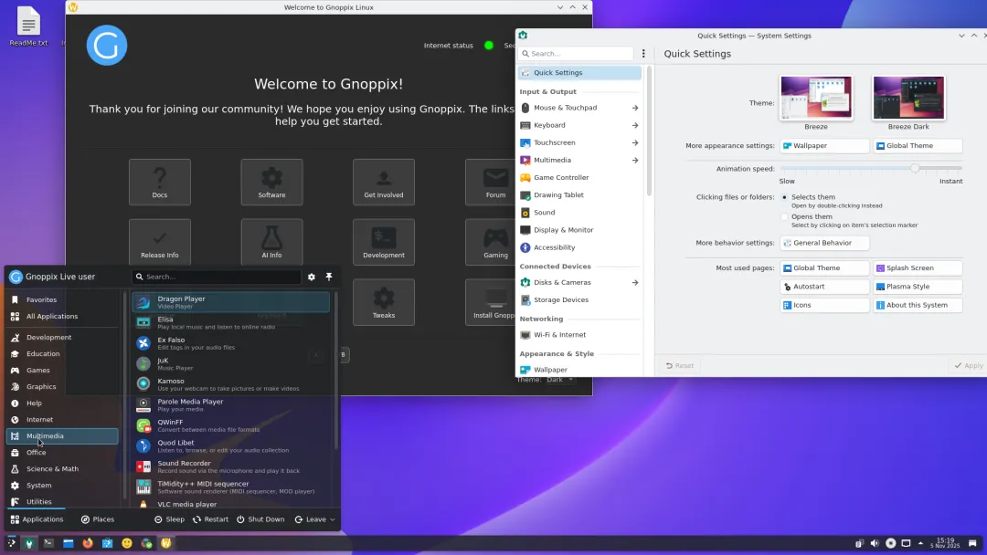Select Breeze theme thumbnail
Image resolution: width=987 pixels, height=555 pixels.
coord(816,98)
